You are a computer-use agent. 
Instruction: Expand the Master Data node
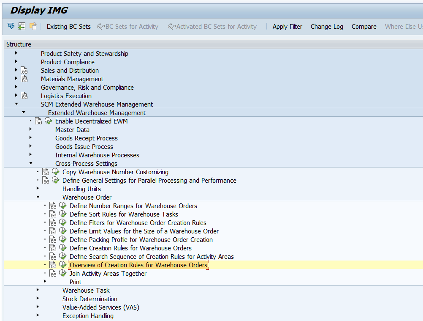coord(30,129)
